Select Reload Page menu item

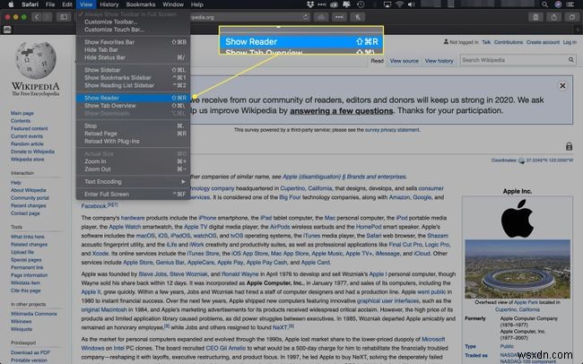pyautogui.click(x=133, y=134)
